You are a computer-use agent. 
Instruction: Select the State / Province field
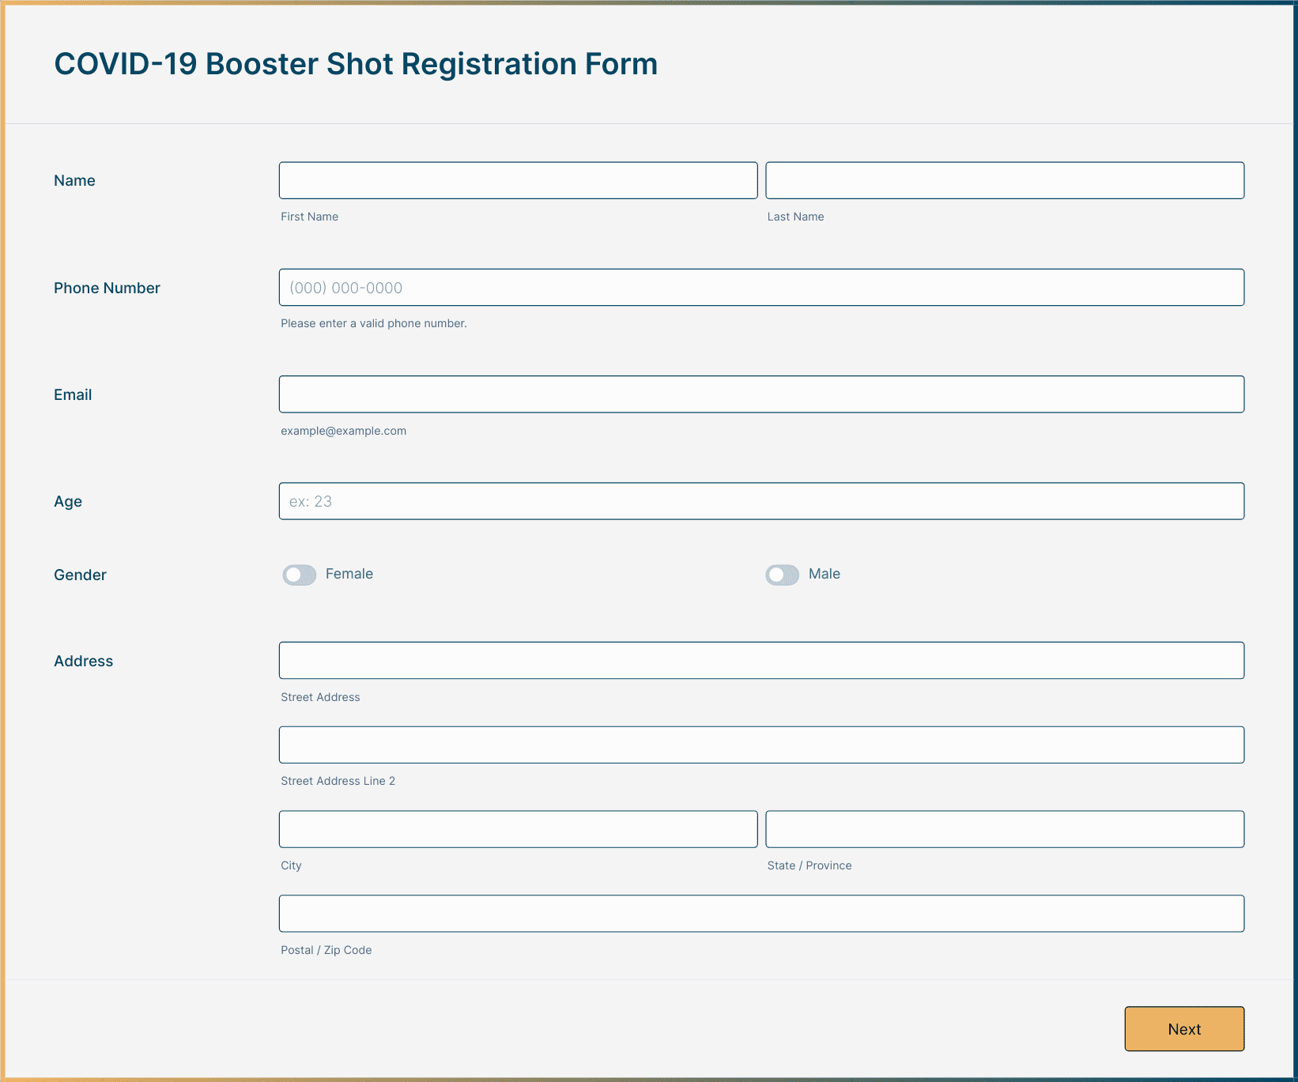(x=1004, y=829)
